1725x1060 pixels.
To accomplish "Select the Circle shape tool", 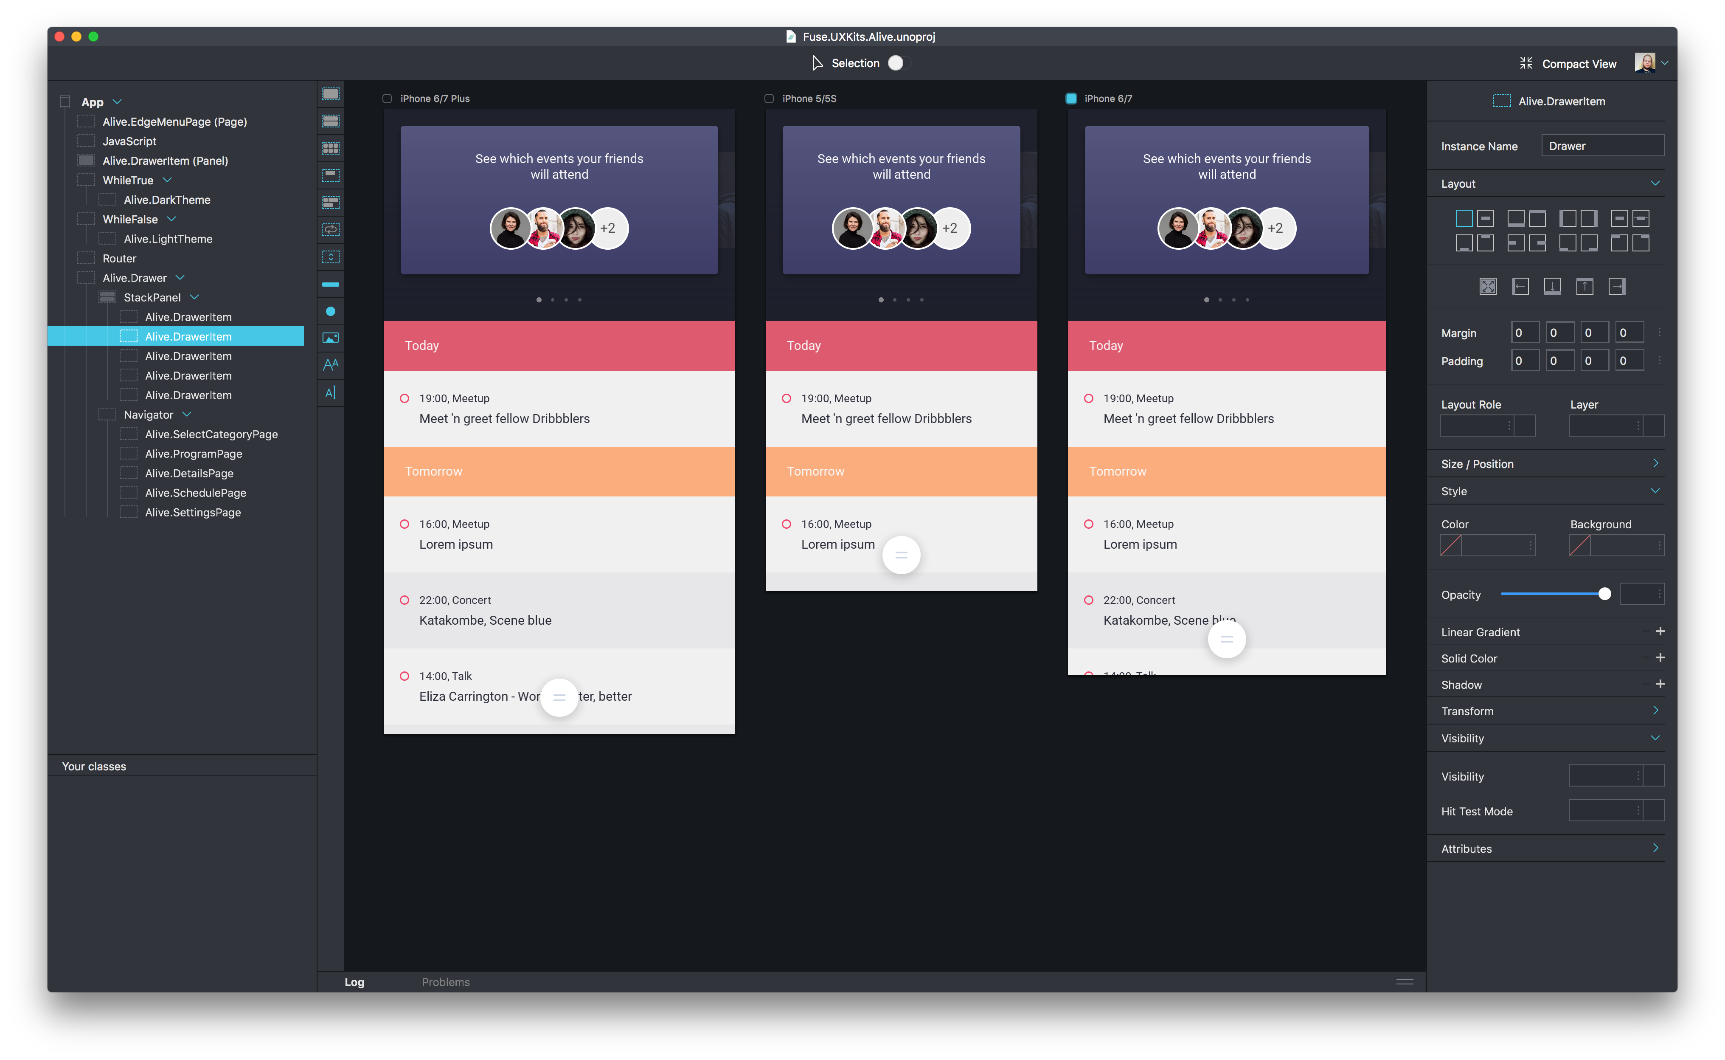I will point(330,310).
